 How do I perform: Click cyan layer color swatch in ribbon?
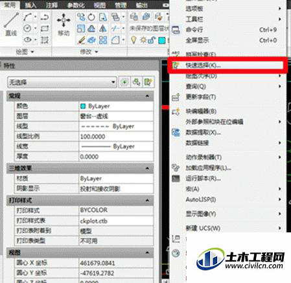click(x=162, y=40)
